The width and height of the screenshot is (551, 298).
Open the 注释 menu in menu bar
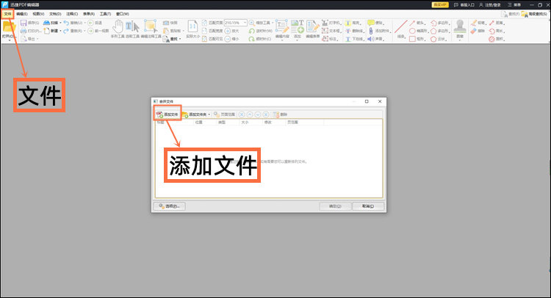[71, 13]
